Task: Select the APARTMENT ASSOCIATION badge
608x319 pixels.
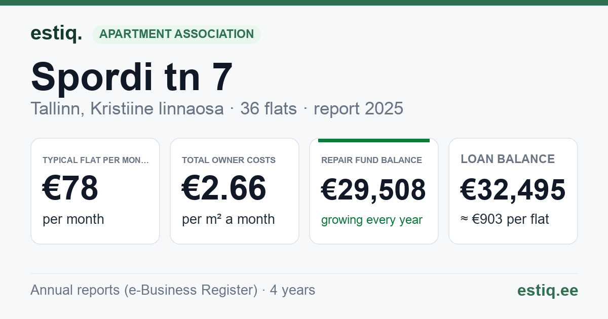Action: pos(176,34)
